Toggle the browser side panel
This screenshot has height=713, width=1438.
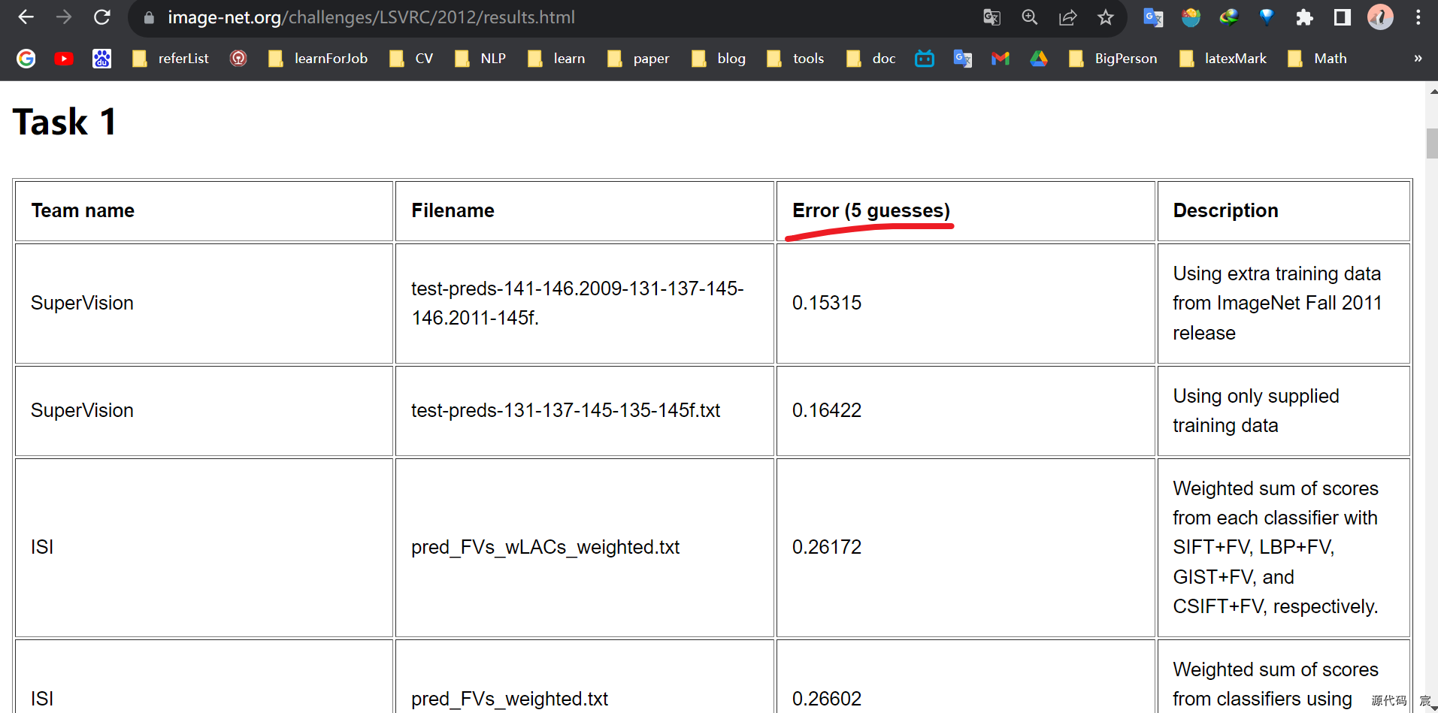tap(1343, 17)
